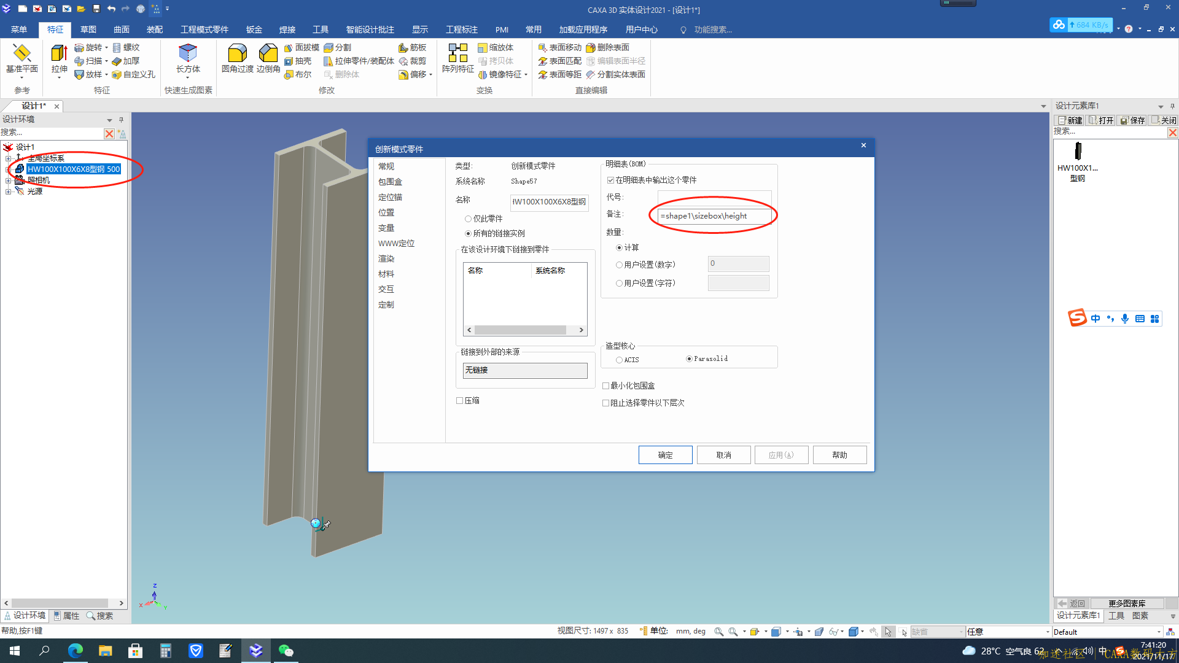Screen dimensions: 1179x663
Task: Open the 菜单 main menu
Action: 19,29
